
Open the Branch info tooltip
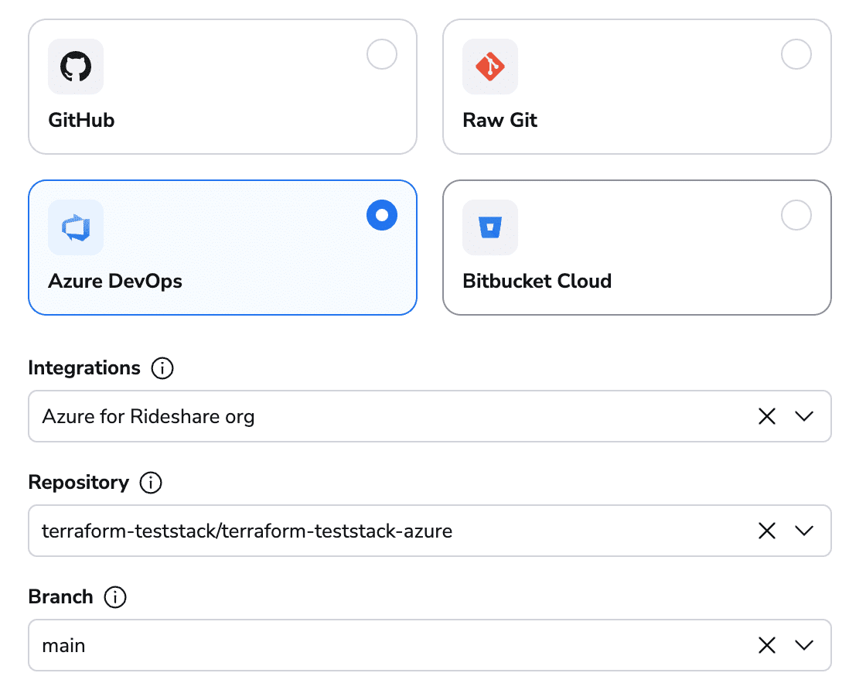click(116, 597)
